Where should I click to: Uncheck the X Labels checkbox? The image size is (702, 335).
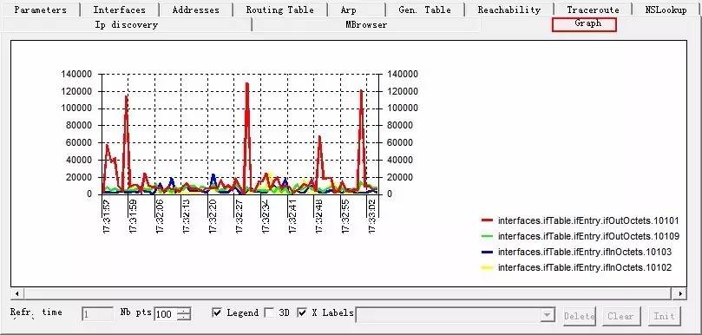coord(302,312)
